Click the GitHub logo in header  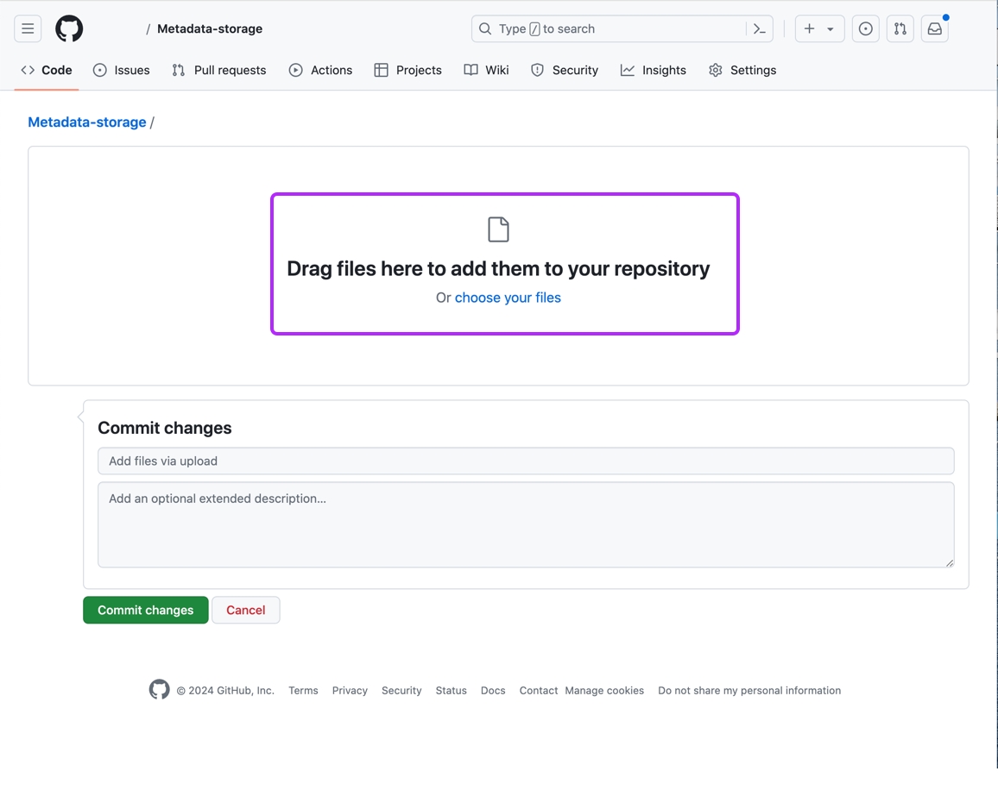pos(69,28)
